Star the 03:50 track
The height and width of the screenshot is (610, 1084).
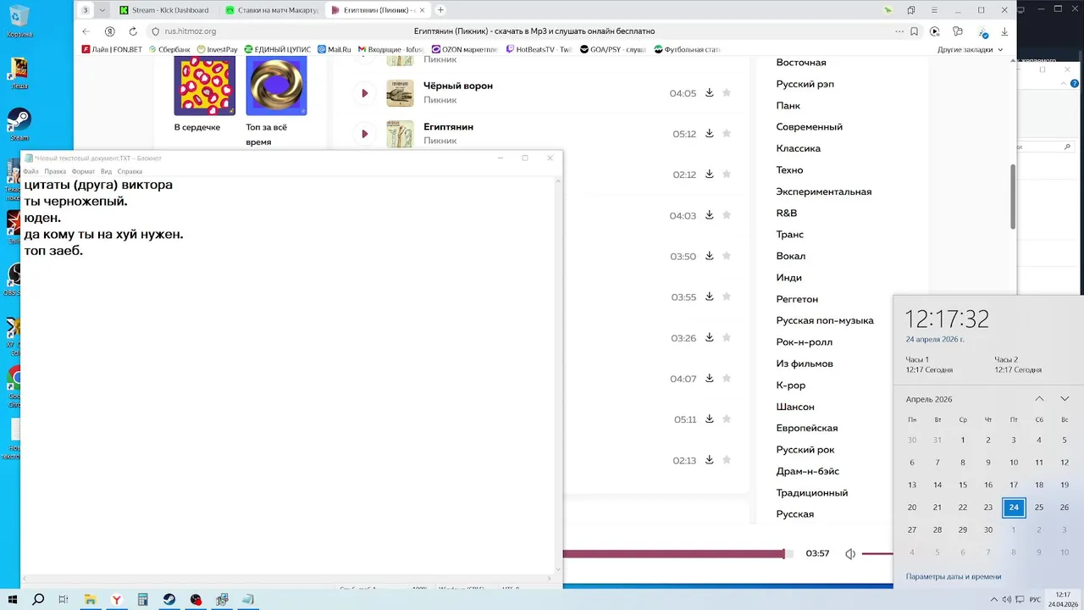tap(727, 256)
